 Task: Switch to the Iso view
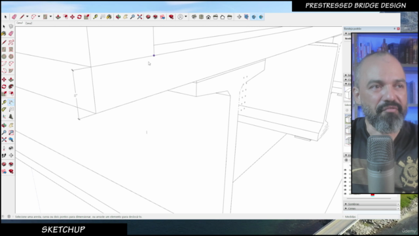pyautogui.click(x=194, y=17)
